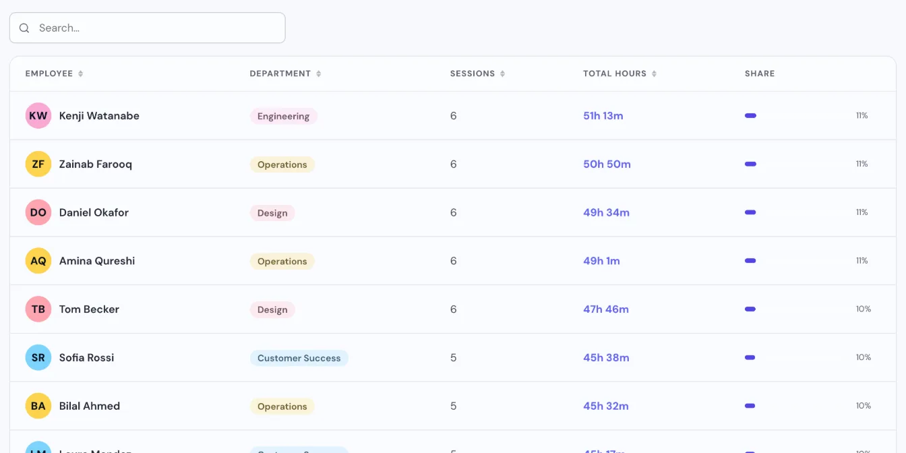
Task: Click the 51h 13m total hours value
Action: coord(603,116)
